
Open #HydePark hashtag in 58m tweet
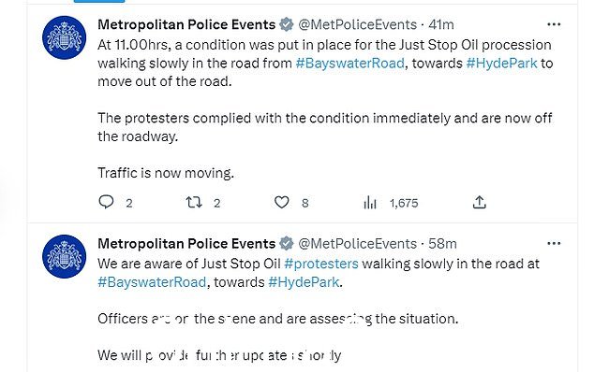pyautogui.click(x=304, y=282)
